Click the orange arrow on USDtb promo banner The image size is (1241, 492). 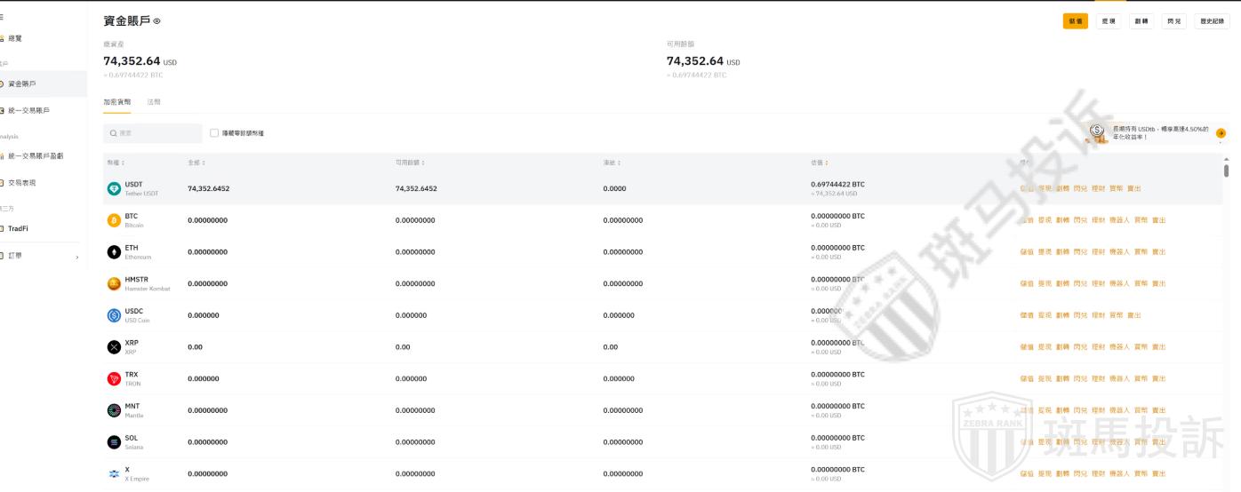tap(1221, 133)
